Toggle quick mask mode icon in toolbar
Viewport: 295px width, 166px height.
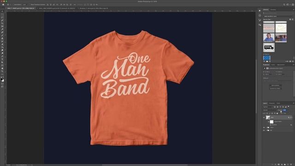click(x=2, y=84)
